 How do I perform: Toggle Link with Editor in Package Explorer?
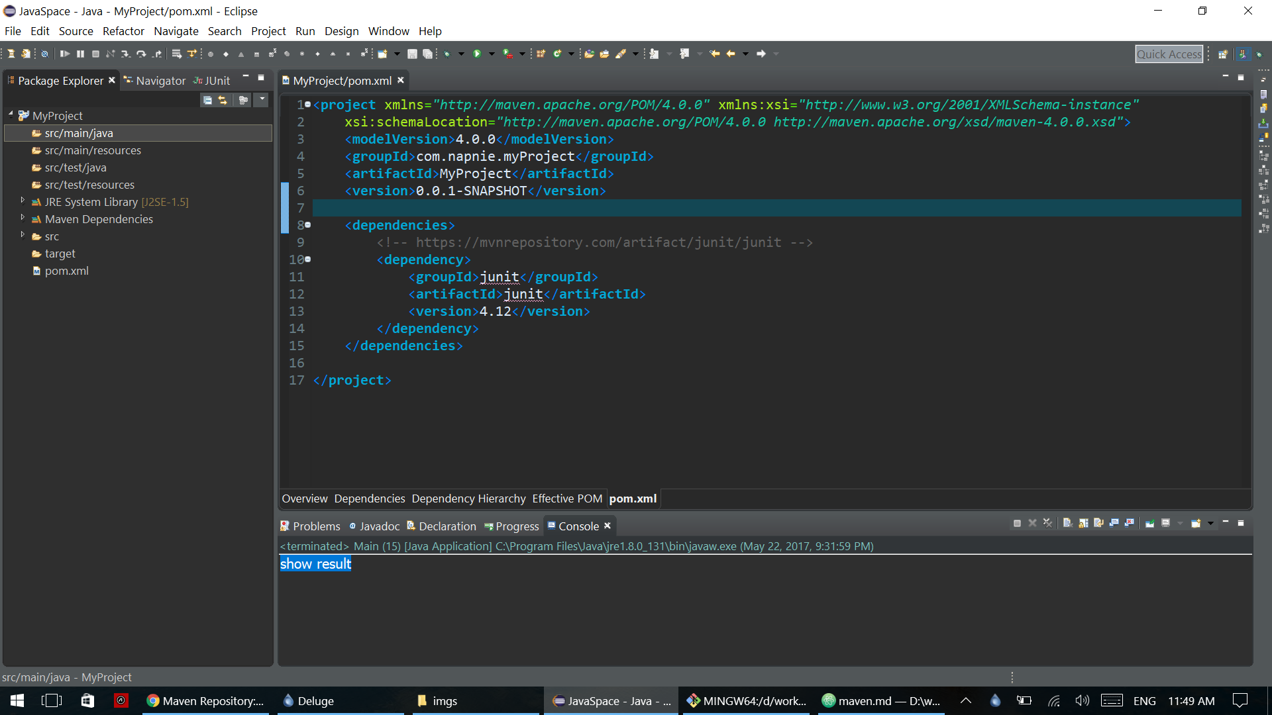[x=223, y=100]
